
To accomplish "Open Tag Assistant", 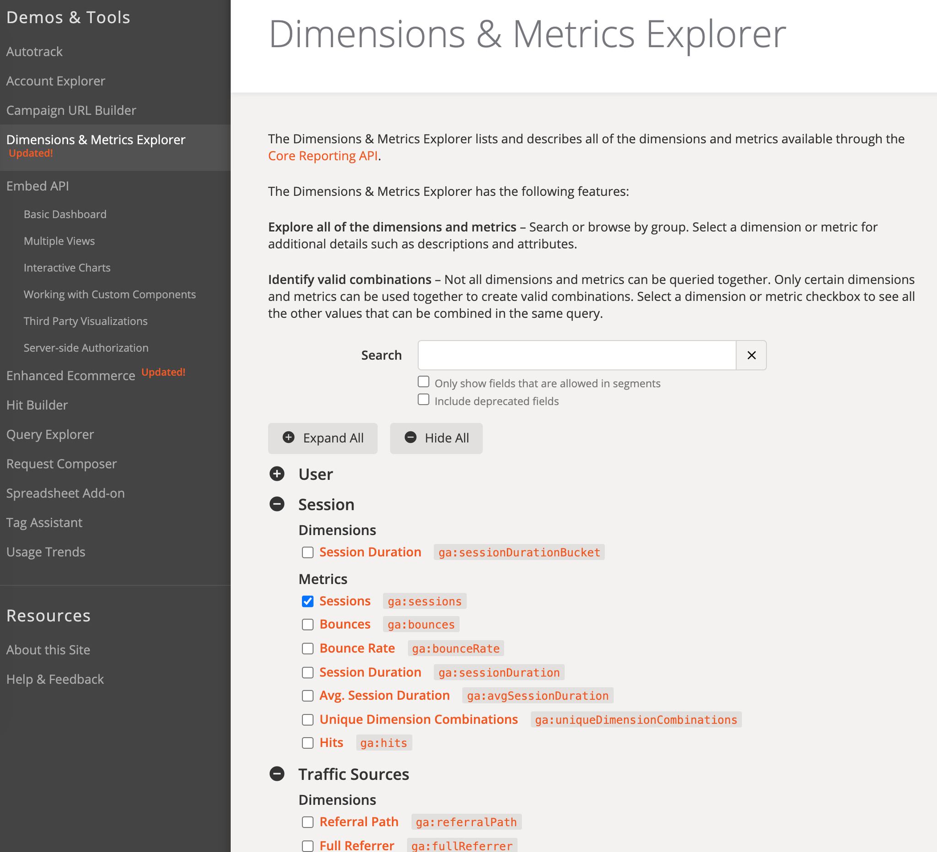I will pyautogui.click(x=44, y=523).
